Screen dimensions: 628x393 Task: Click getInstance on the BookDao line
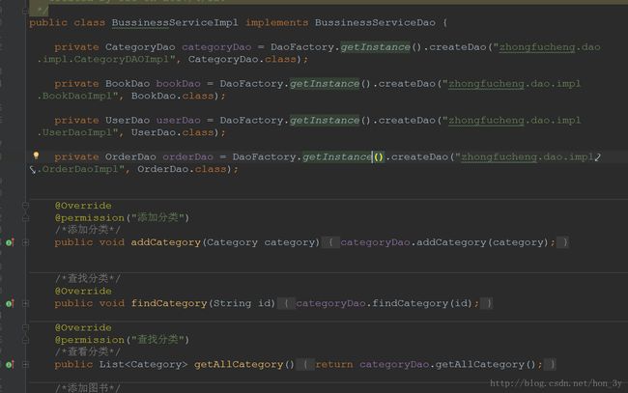pos(325,84)
